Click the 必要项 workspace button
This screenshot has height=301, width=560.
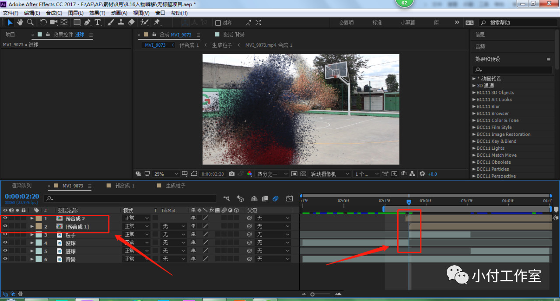346,23
